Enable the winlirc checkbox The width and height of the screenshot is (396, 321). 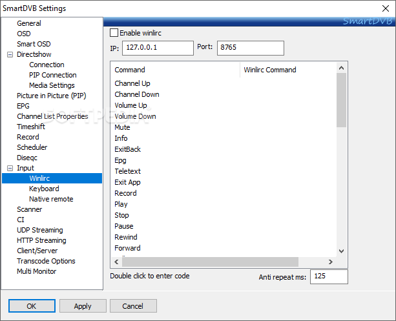tap(114, 33)
